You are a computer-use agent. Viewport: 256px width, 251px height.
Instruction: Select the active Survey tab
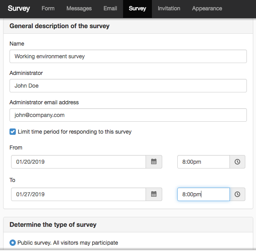pyautogui.click(x=137, y=9)
